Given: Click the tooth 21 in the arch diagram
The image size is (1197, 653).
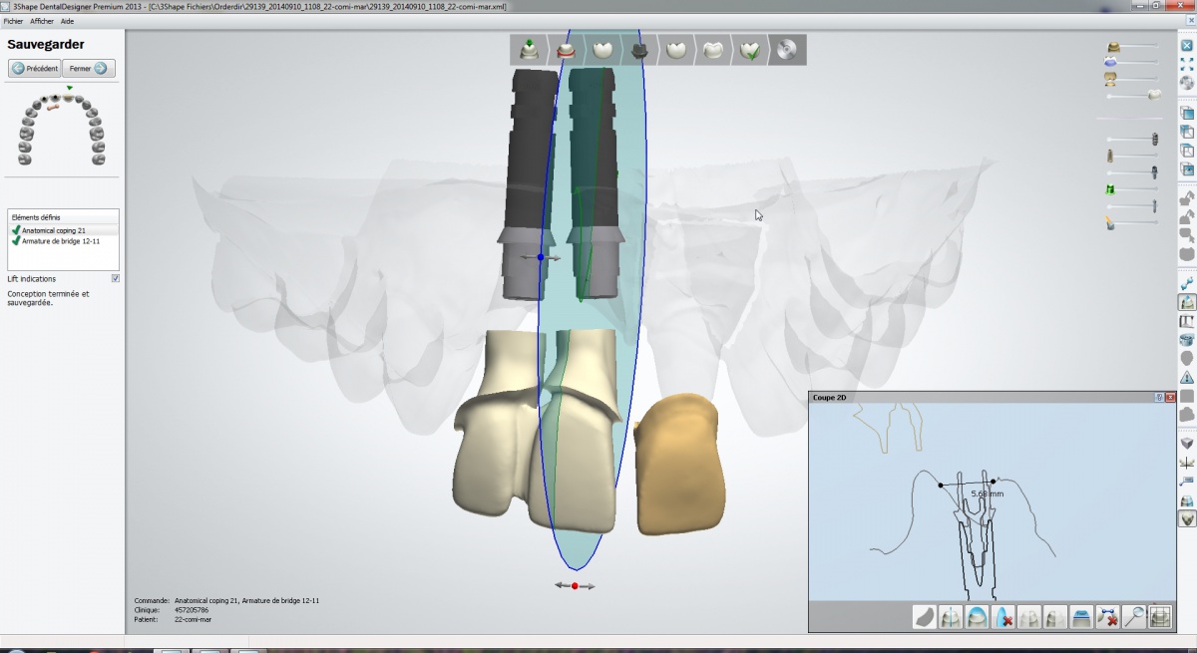Looking at the screenshot, I should pyautogui.click(x=69, y=98).
